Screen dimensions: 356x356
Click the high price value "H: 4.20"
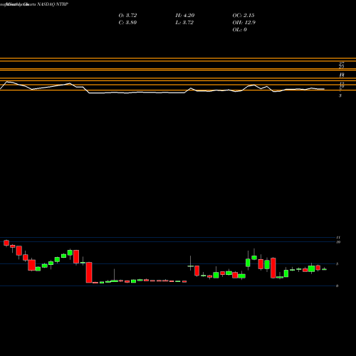point(185,16)
